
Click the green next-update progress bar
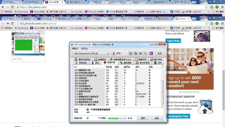[x=117, y=118]
